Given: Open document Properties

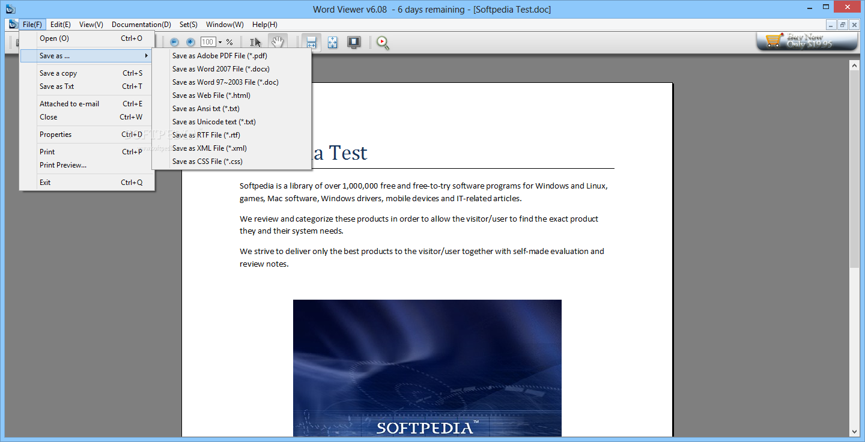Looking at the screenshot, I should (x=87, y=135).
